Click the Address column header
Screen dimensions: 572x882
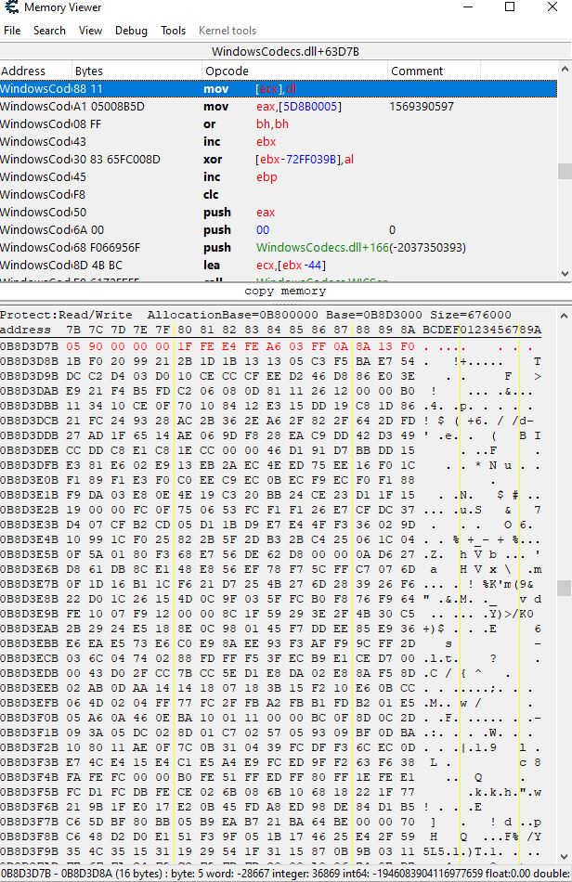point(35,71)
